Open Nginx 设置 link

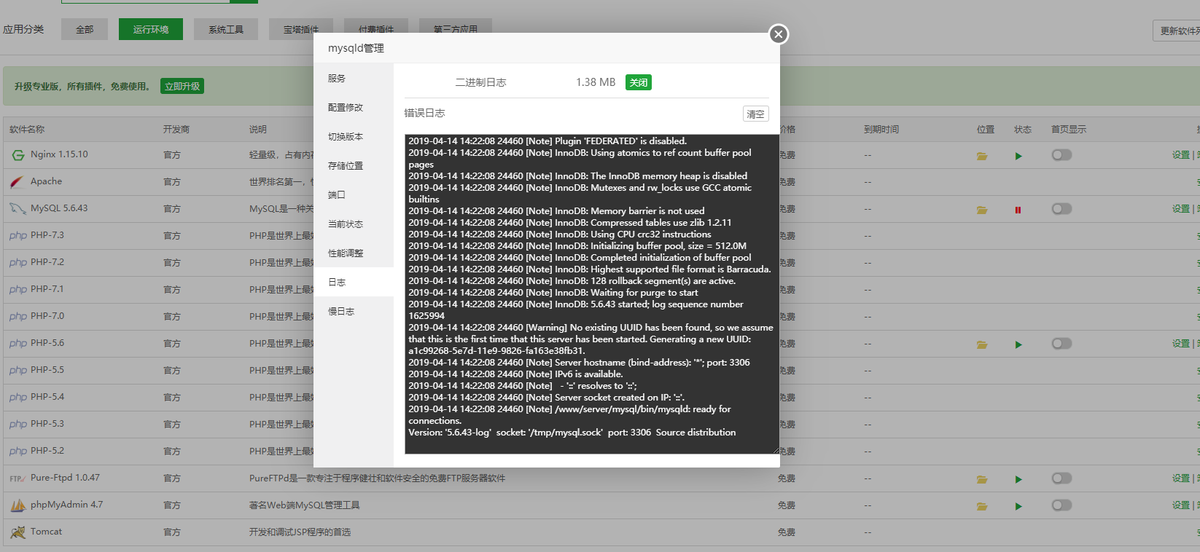pos(1181,155)
